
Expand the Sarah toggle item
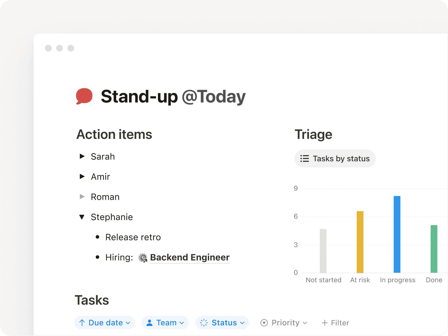[82, 156]
